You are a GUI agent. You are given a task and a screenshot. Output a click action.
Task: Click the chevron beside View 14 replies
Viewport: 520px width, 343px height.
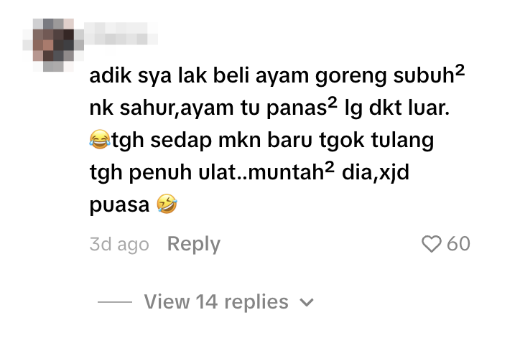307,303
